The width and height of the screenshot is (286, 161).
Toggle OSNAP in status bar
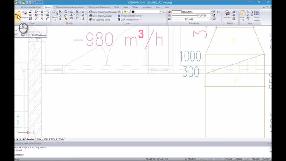point(239,159)
